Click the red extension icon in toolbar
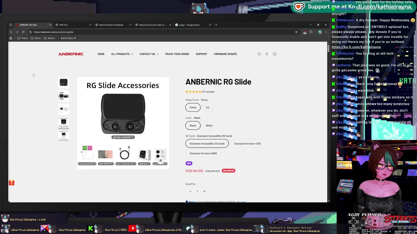Image resolution: width=417 pixels, height=234 pixels. (x=305, y=32)
